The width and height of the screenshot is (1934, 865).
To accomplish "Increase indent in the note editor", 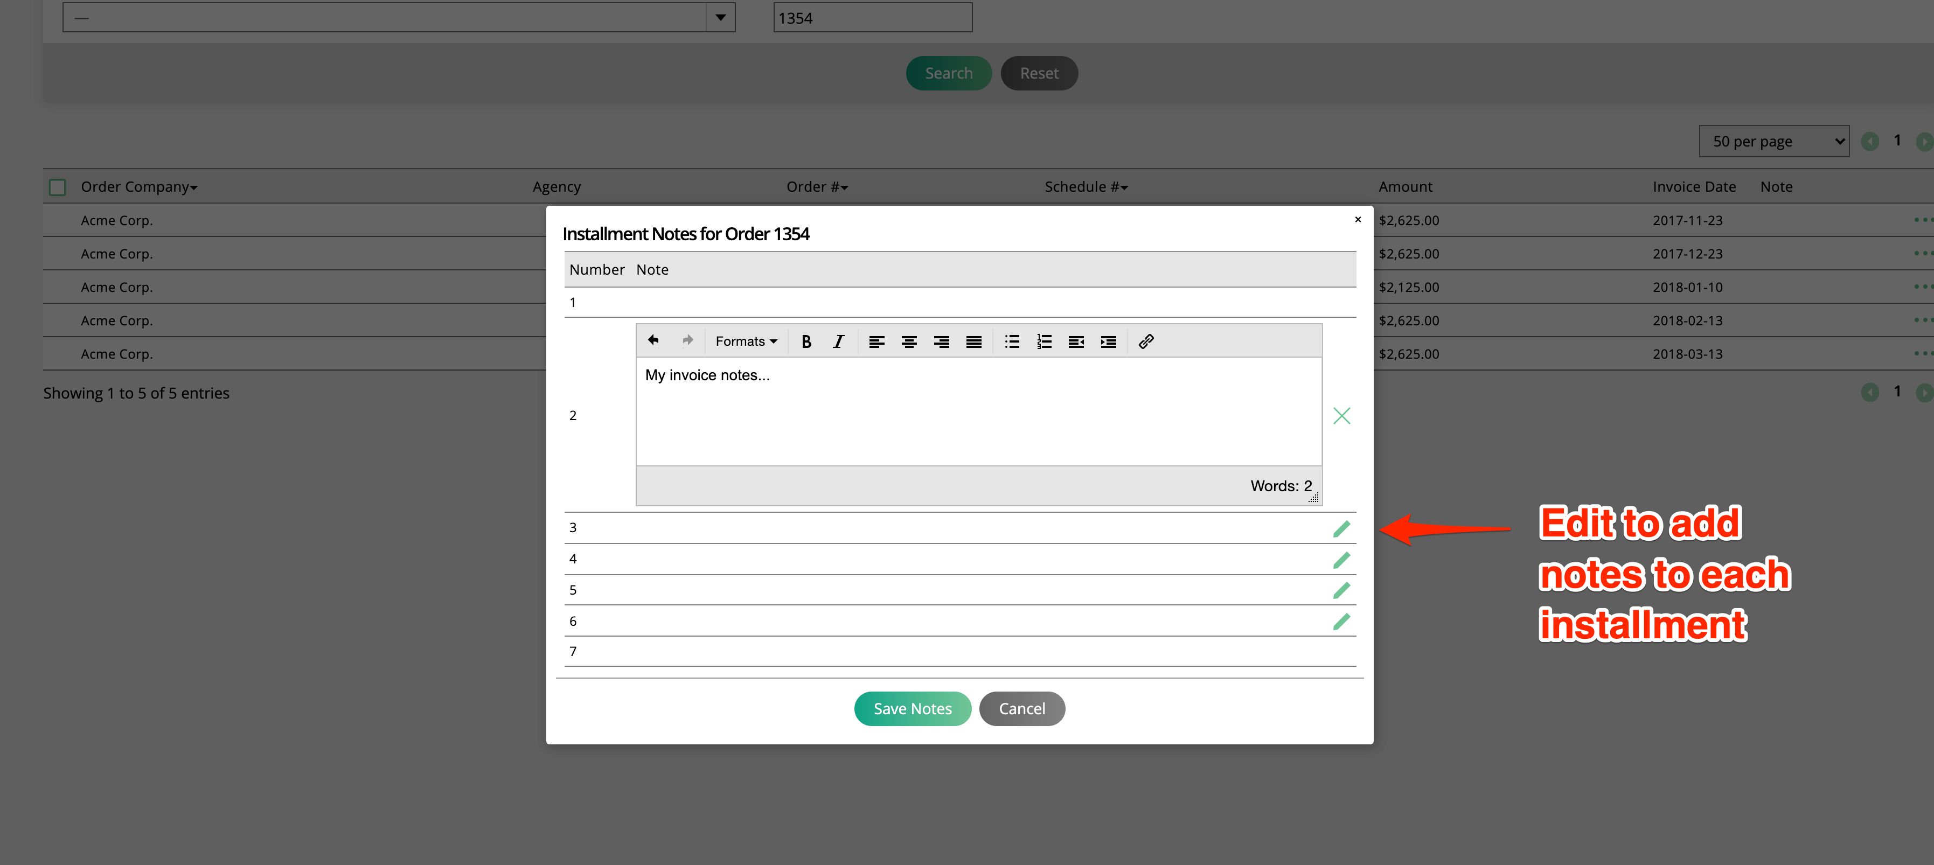I will pos(1108,341).
